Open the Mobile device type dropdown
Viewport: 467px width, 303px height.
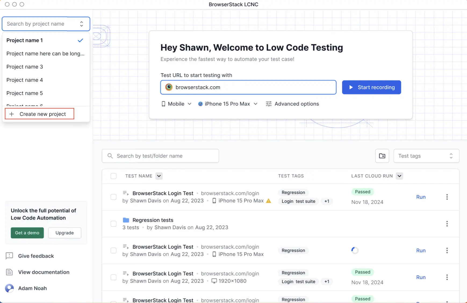pos(176,104)
